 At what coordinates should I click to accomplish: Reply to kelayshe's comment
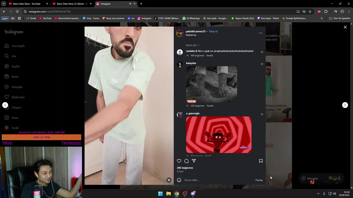tap(210, 106)
